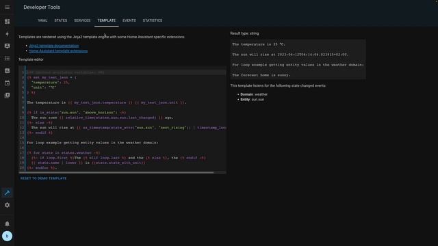Click the 'Developer Tools' page title
The image size is (438, 246).
pyautogui.click(x=42, y=8)
